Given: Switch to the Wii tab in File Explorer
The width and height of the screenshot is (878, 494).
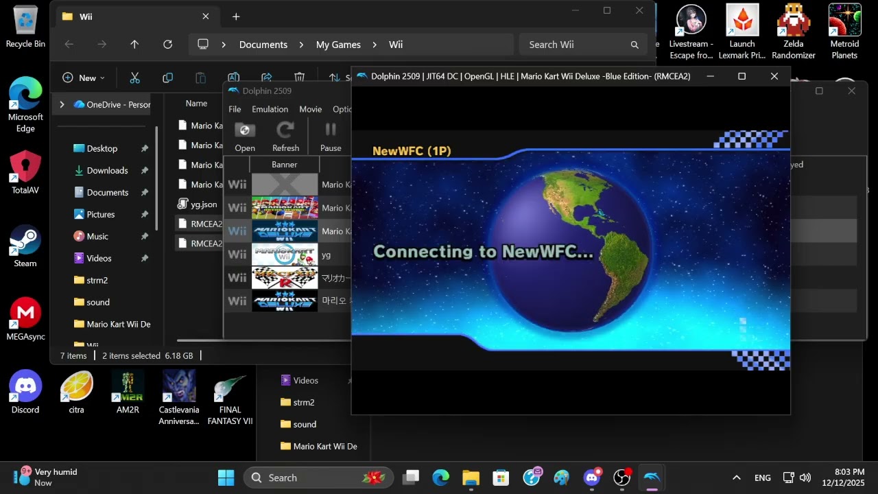Looking at the screenshot, I should coord(136,16).
